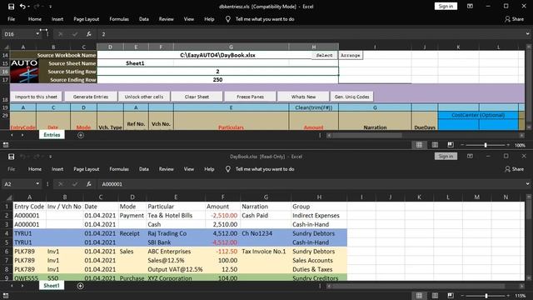The image size is (533, 300).
Task: Select cell containing Tax Invoice No.1
Action: (266, 252)
